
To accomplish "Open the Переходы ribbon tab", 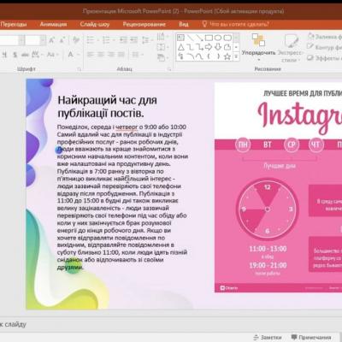I will [14, 24].
